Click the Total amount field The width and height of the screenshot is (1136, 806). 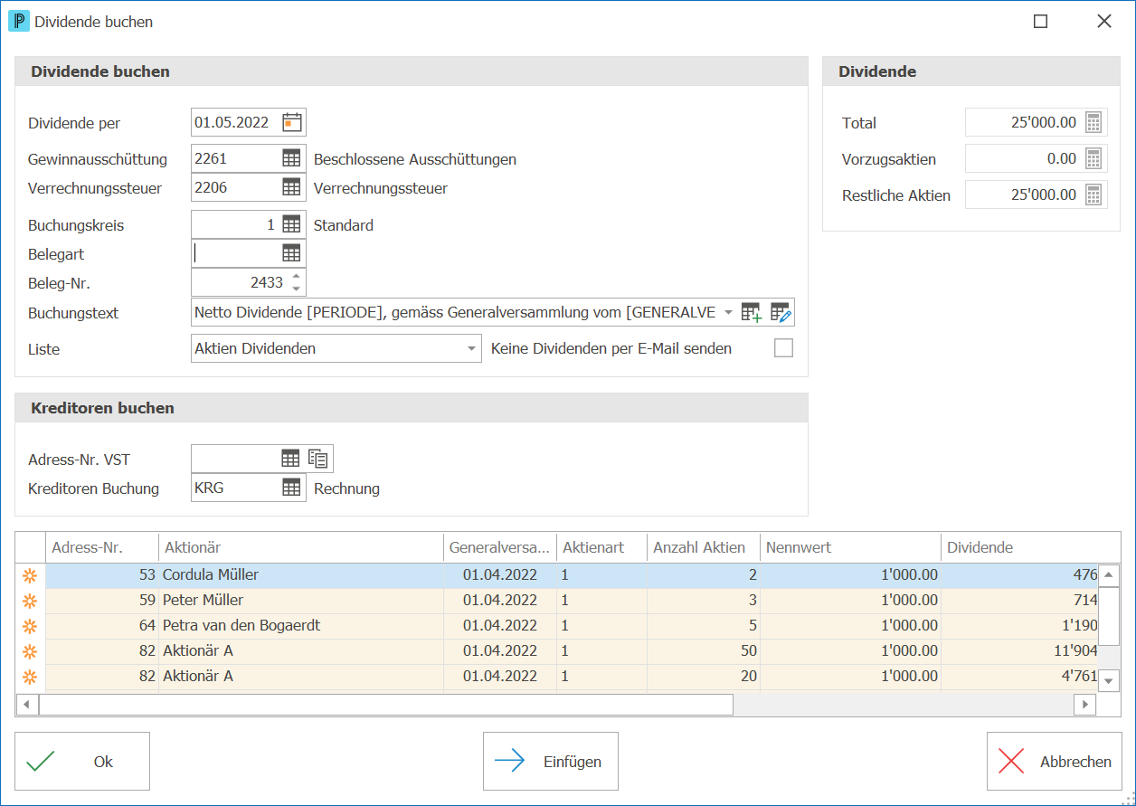pyautogui.click(x=1023, y=123)
